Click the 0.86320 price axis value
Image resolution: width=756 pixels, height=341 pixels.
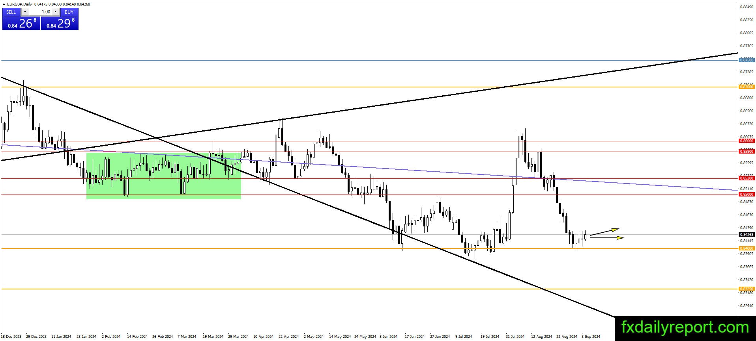tap(747, 124)
